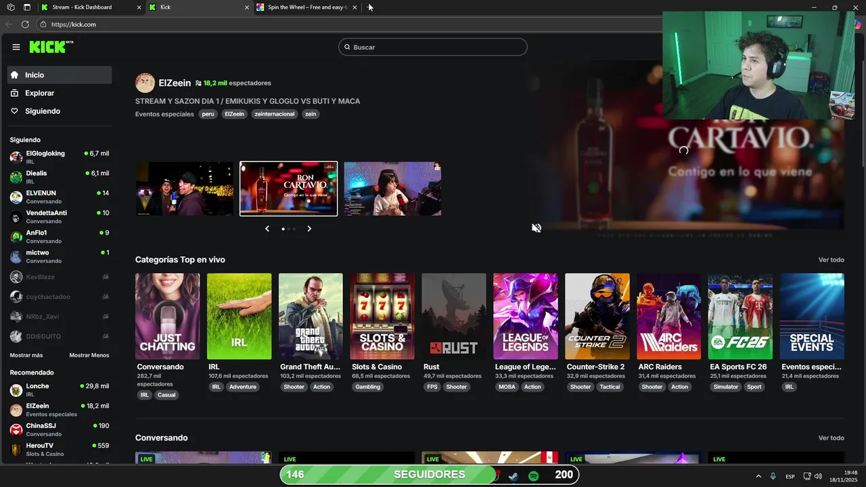Click MOBA tag under League of Legends
Viewport: 866px width, 487px height.
tap(507, 387)
